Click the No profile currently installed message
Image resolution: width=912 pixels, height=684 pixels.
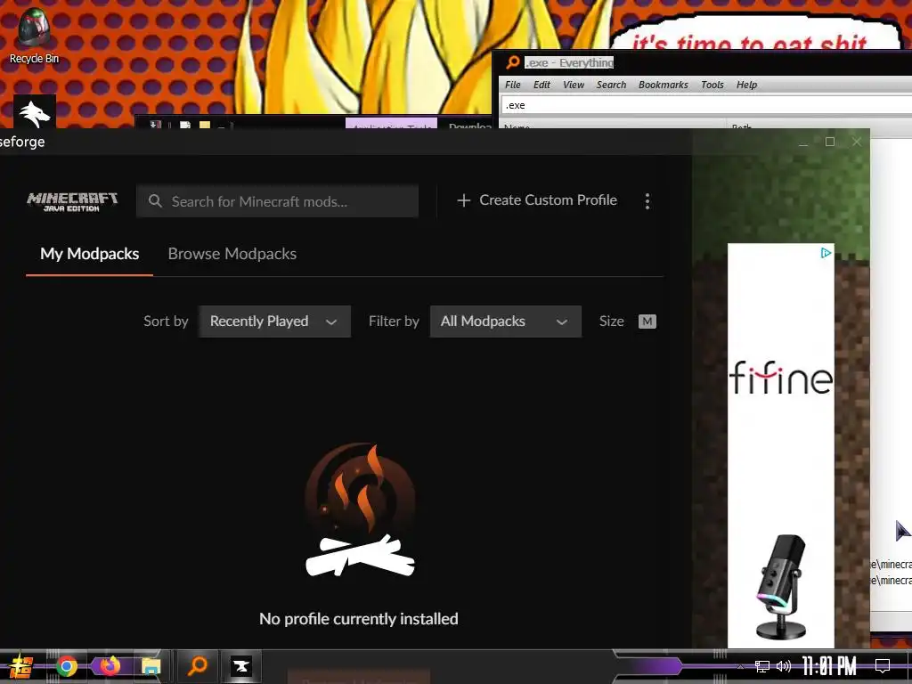tap(359, 619)
